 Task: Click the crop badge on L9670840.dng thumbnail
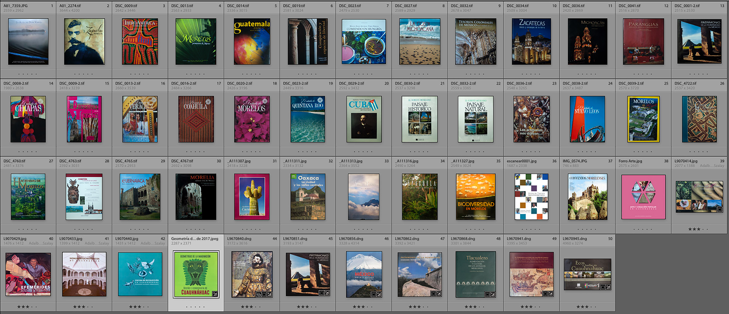click(x=264, y=295)
